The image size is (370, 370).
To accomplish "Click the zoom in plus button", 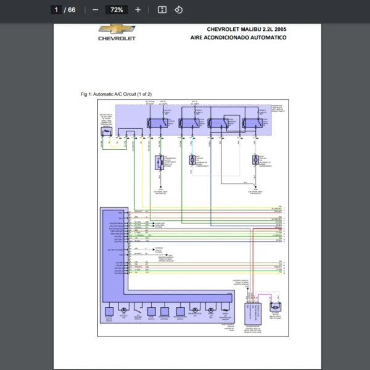I will (138, 10).
